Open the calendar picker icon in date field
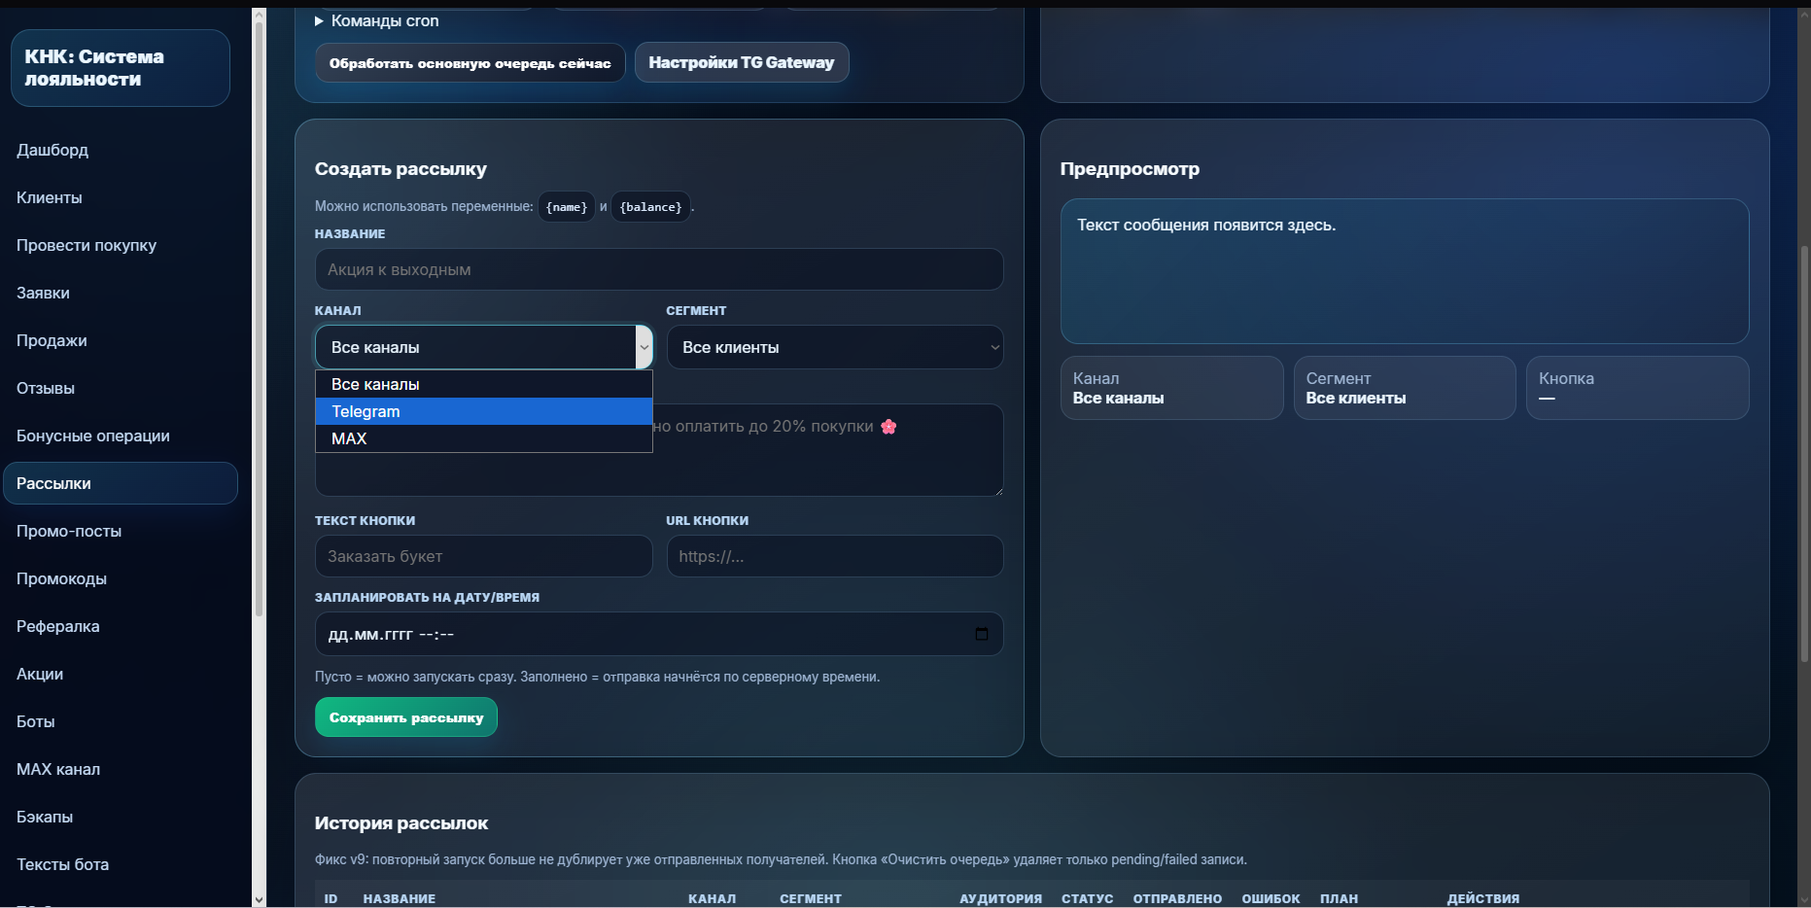The image size is (1811, 908). (981, 634)
